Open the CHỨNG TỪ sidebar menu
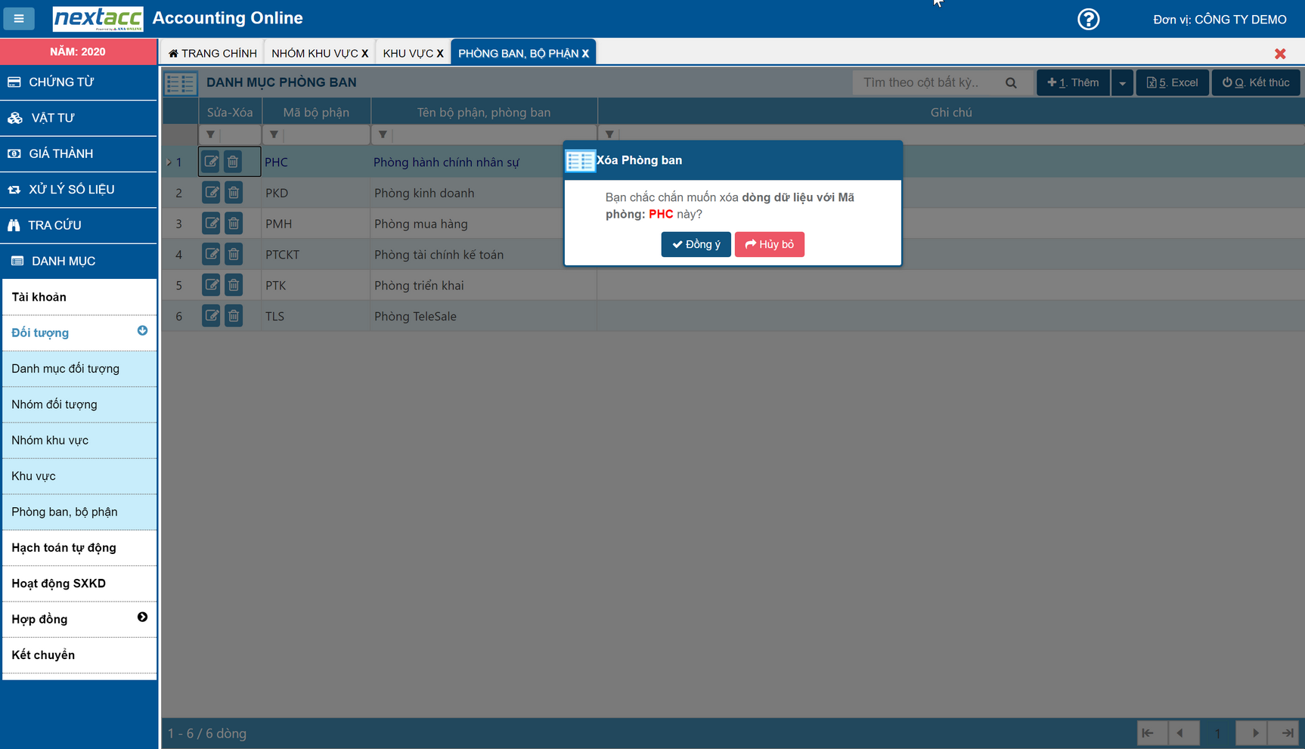1305x749 pixels. 79,82
